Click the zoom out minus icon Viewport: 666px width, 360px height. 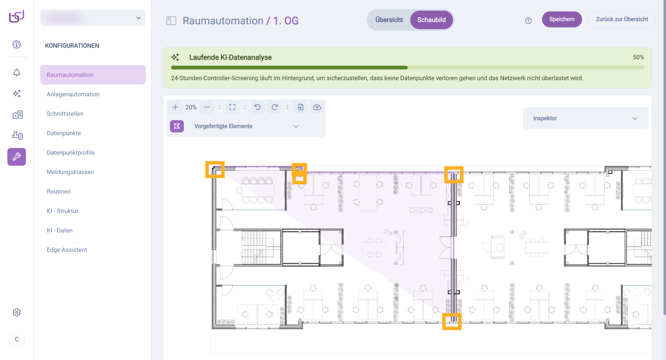(x=207, y=107)
